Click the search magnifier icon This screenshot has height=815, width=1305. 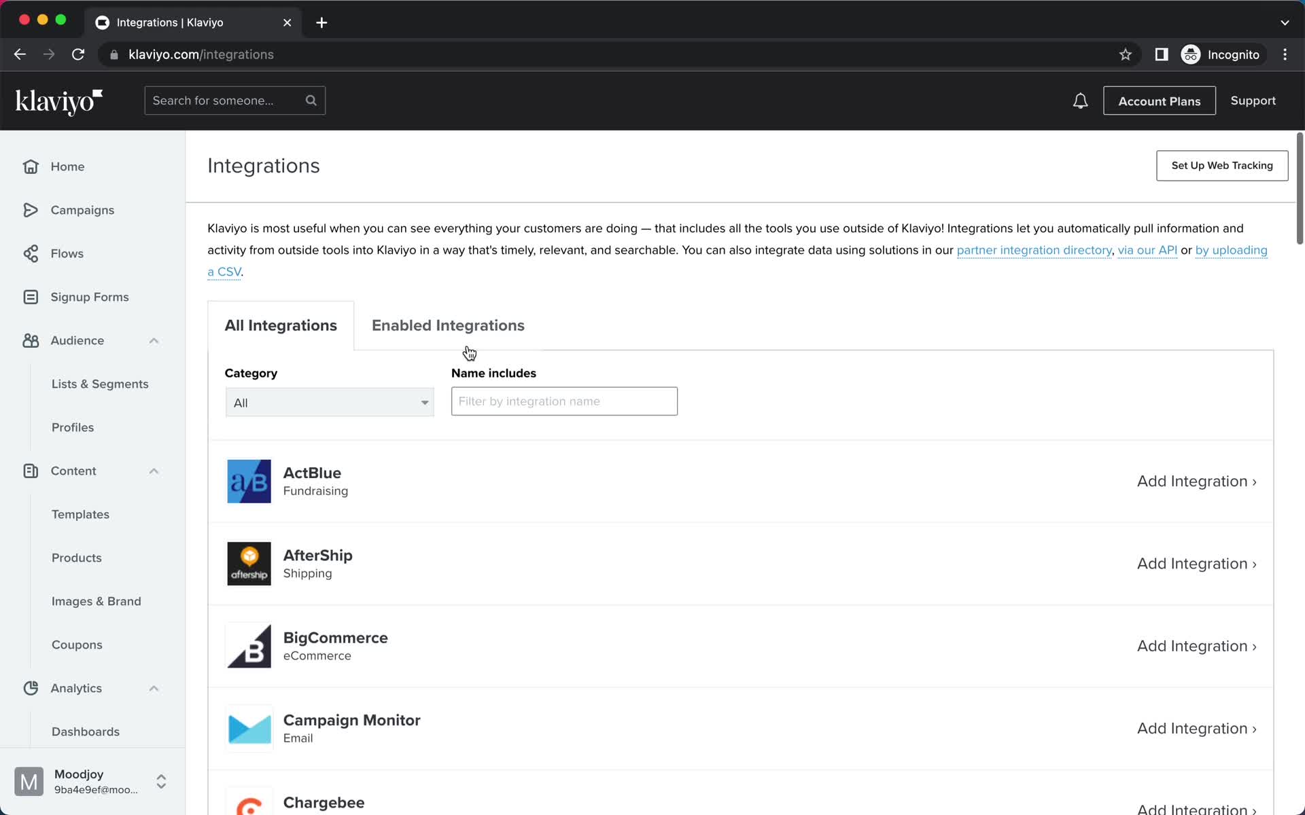pyautogui.click(x=311, y=101)
